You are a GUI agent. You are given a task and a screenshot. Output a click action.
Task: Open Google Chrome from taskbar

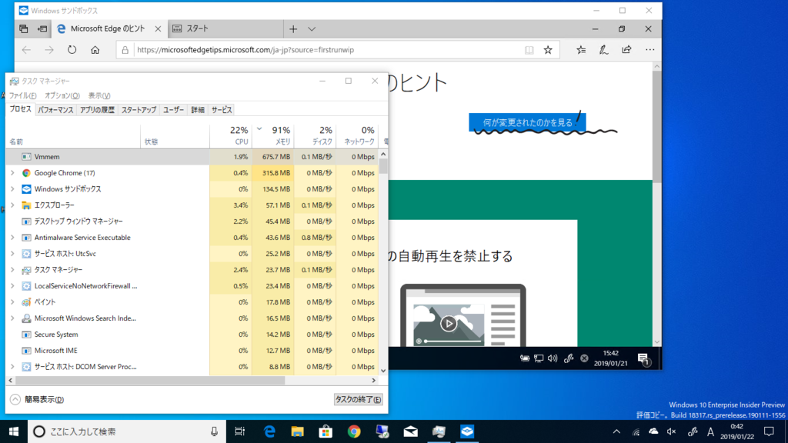click(x=354, y=431)
